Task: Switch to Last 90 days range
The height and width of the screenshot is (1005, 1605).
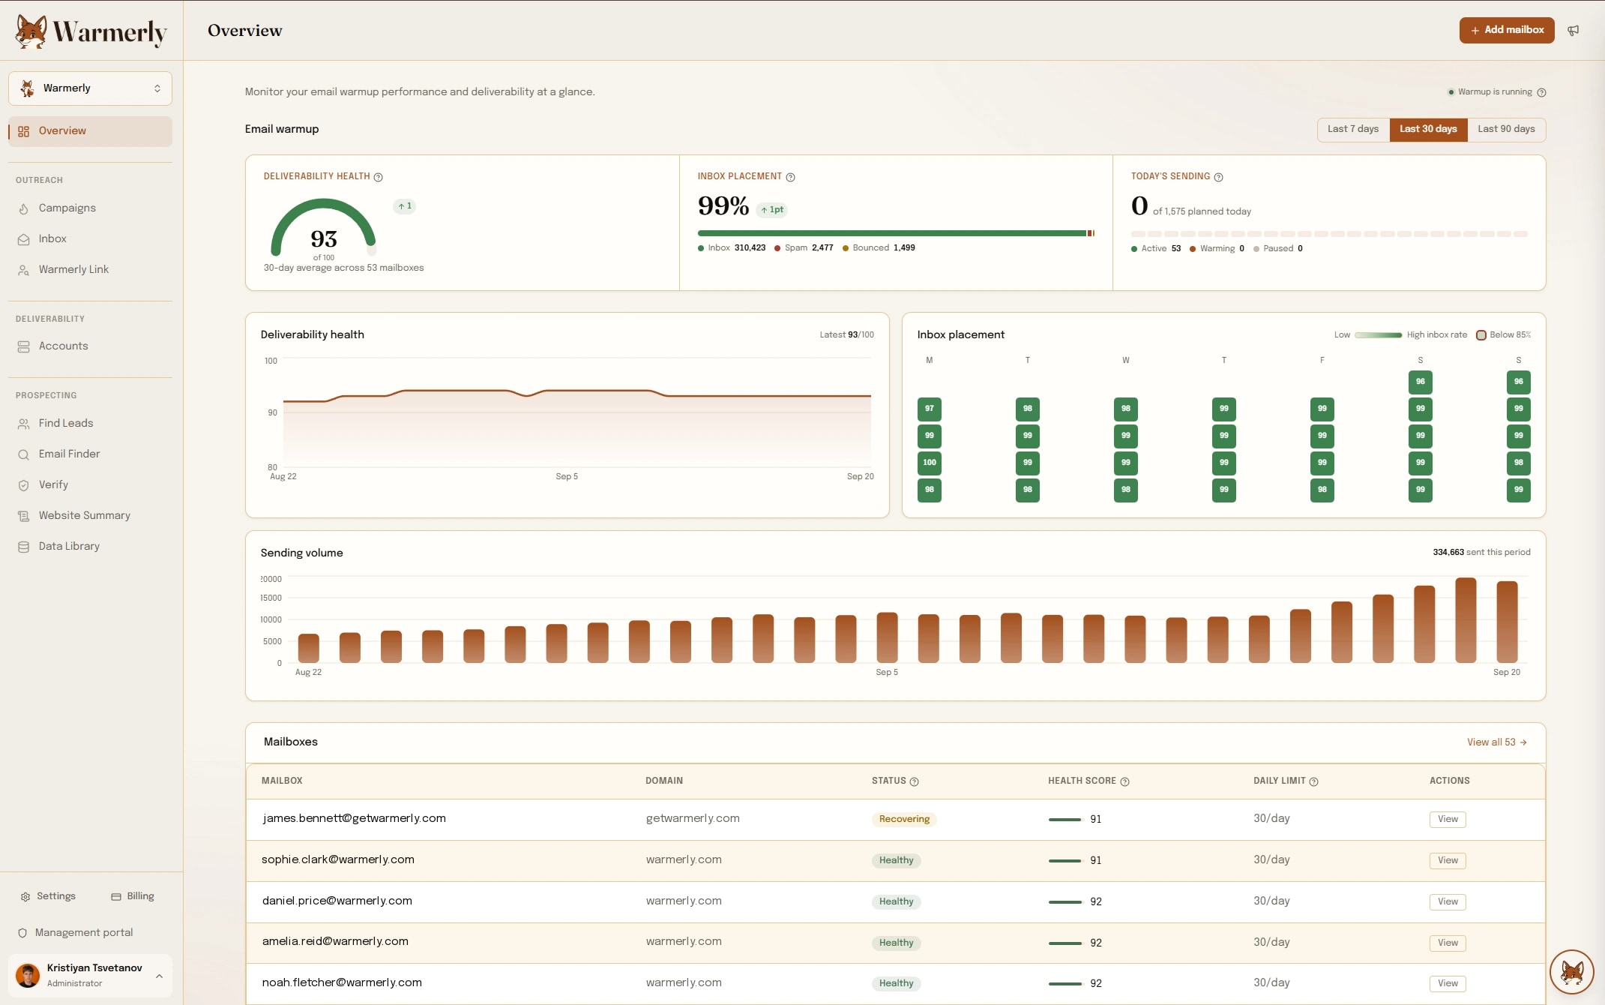Action: (1506, 129)
